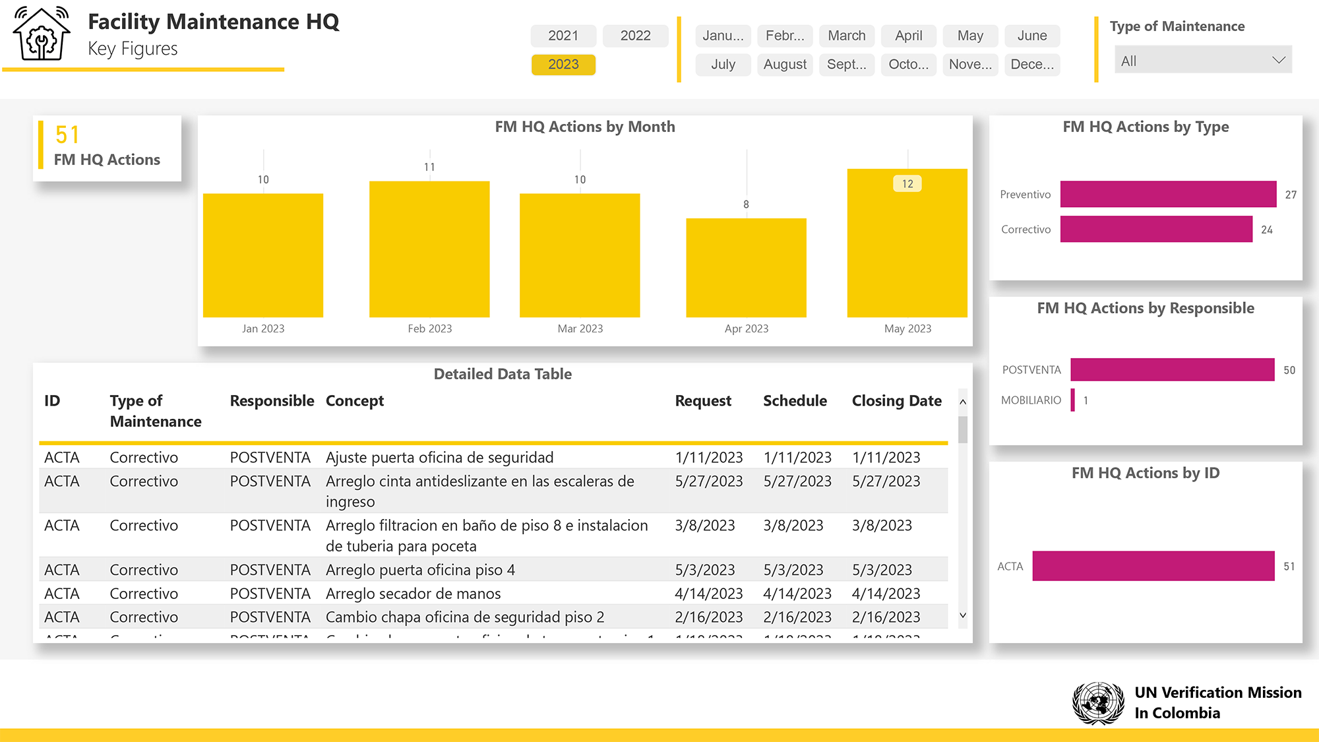The width and height of the screenshot is (1319, 742).
Task: Filter by May month button
Action: pos(970,36)
